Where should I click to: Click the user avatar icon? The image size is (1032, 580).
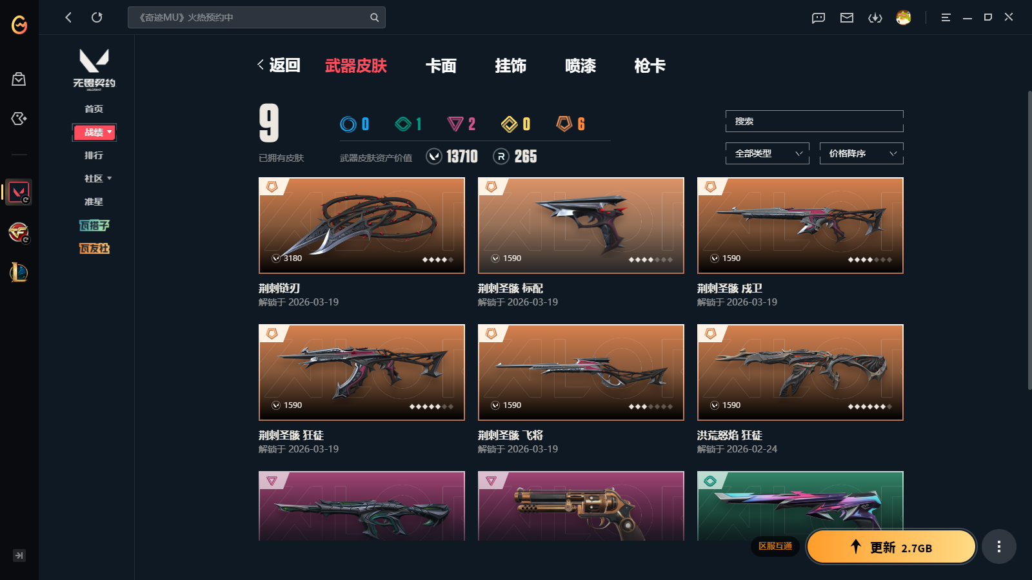pos(904,17)
